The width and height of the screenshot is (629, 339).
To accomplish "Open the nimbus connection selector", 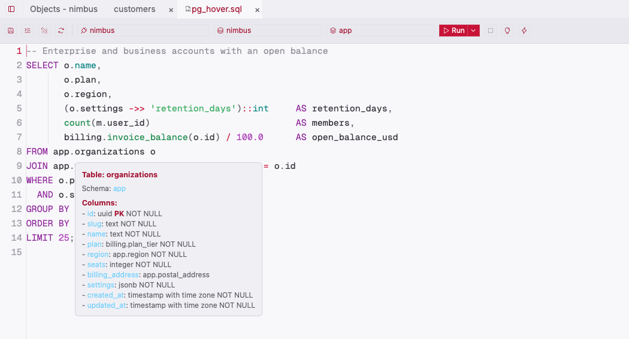I will tap(143, 31).
